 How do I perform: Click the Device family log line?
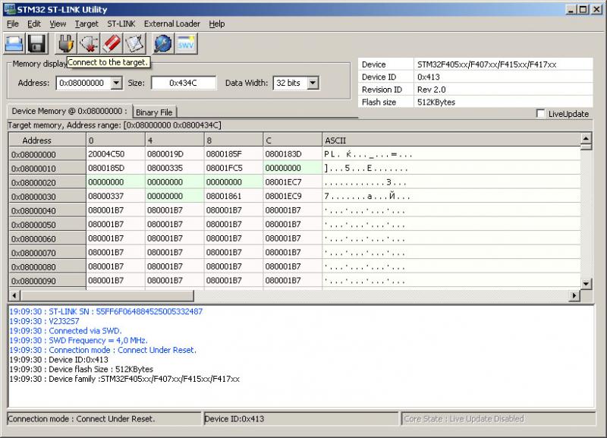pos(124,379)
